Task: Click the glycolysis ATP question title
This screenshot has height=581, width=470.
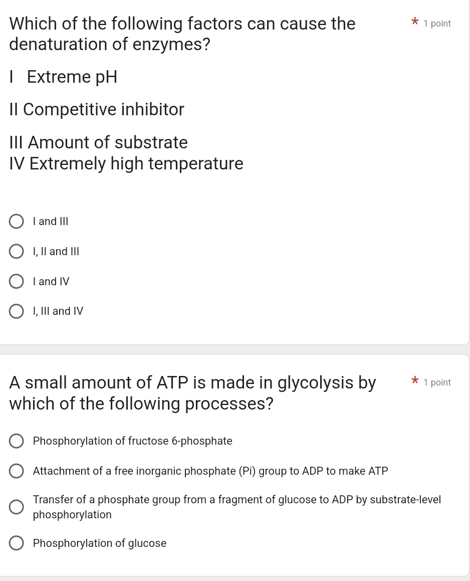Action: tap(192, 393)
